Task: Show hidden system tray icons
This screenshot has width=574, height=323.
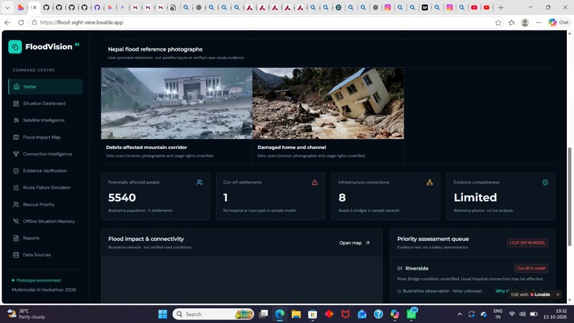Action: click(459, 314)
